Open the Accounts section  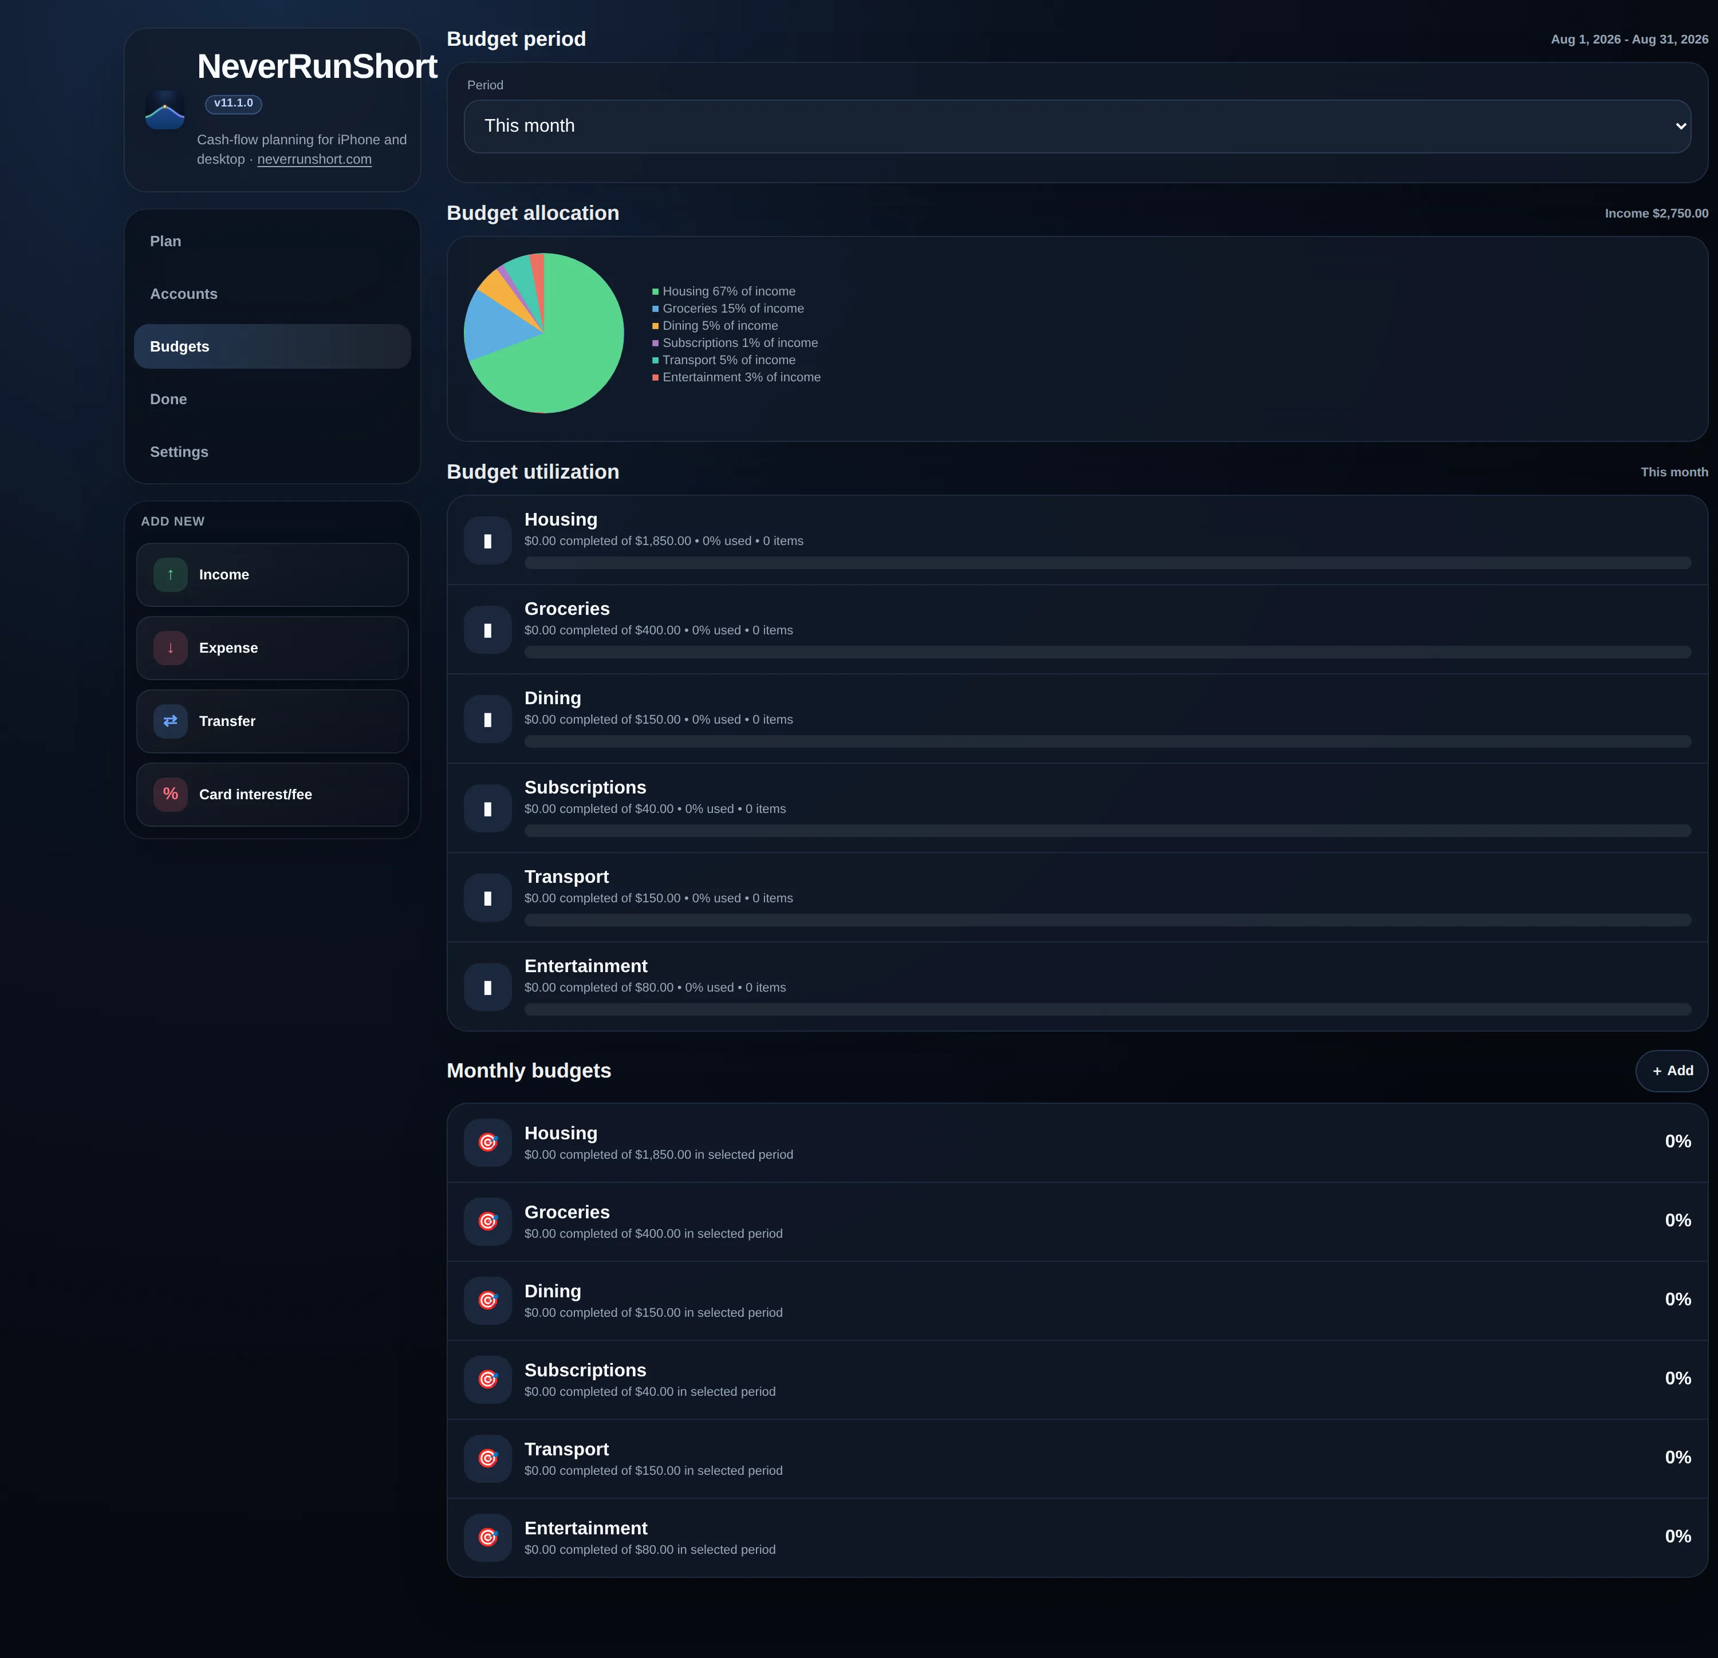[x=273, y=294]
